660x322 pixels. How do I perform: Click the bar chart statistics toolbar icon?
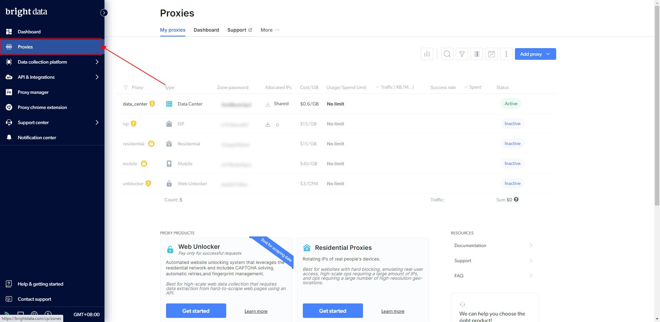tap(427, 54)
